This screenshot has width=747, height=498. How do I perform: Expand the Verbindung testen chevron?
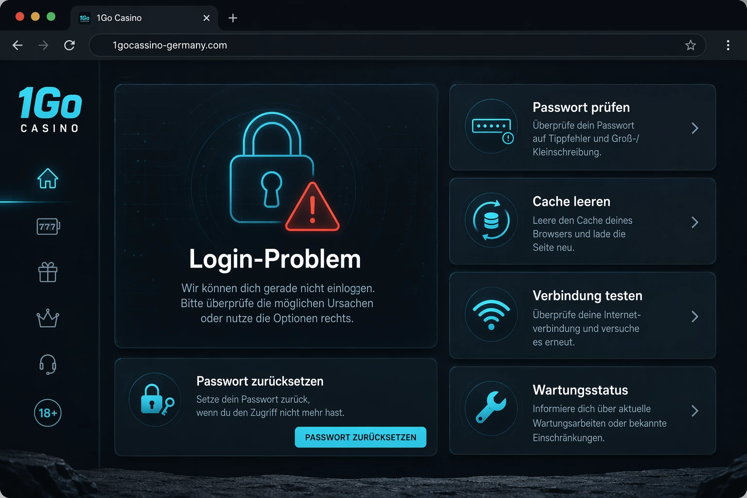point(695,317)
